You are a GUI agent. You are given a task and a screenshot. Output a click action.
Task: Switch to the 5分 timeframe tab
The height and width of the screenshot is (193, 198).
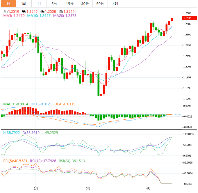[x=54, y=4]
